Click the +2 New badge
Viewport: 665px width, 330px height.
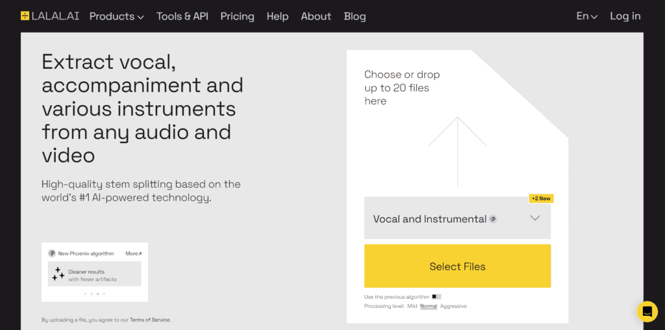coord(541,199)
